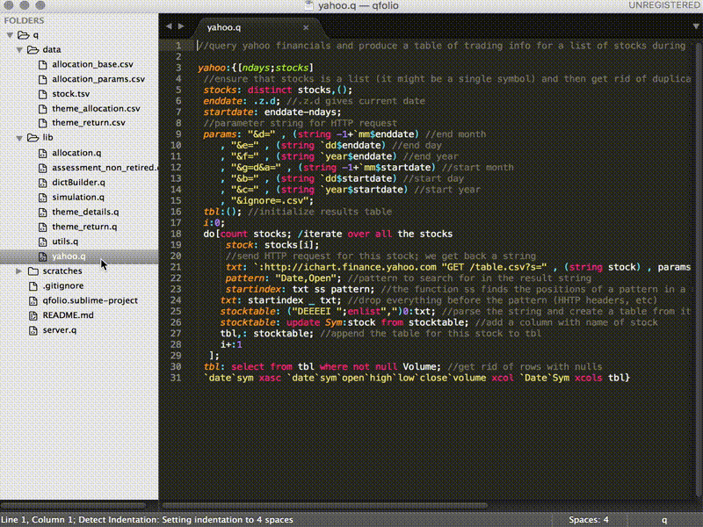The image size is (703, 527).
Task: Click the simulation.q file icon
Action: [42, 198]
